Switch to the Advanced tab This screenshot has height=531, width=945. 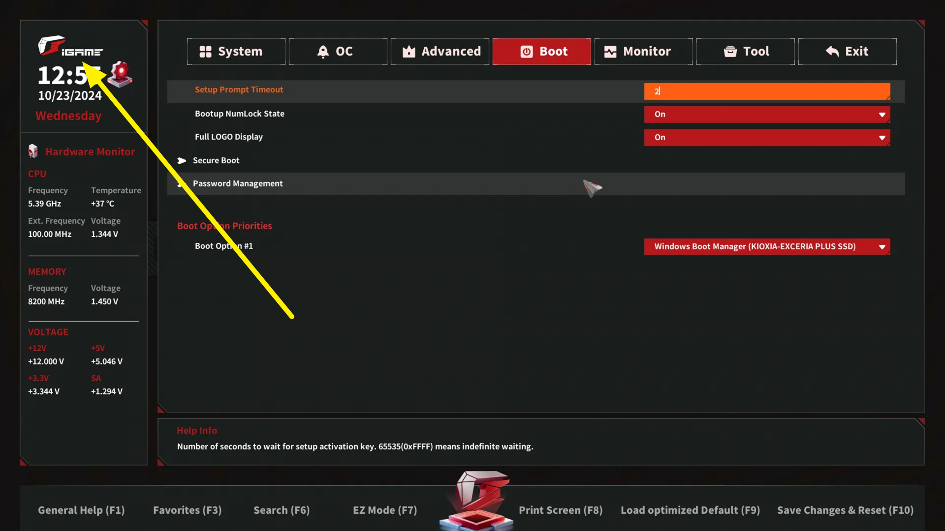pyautogui.click(x=440, y=52)
